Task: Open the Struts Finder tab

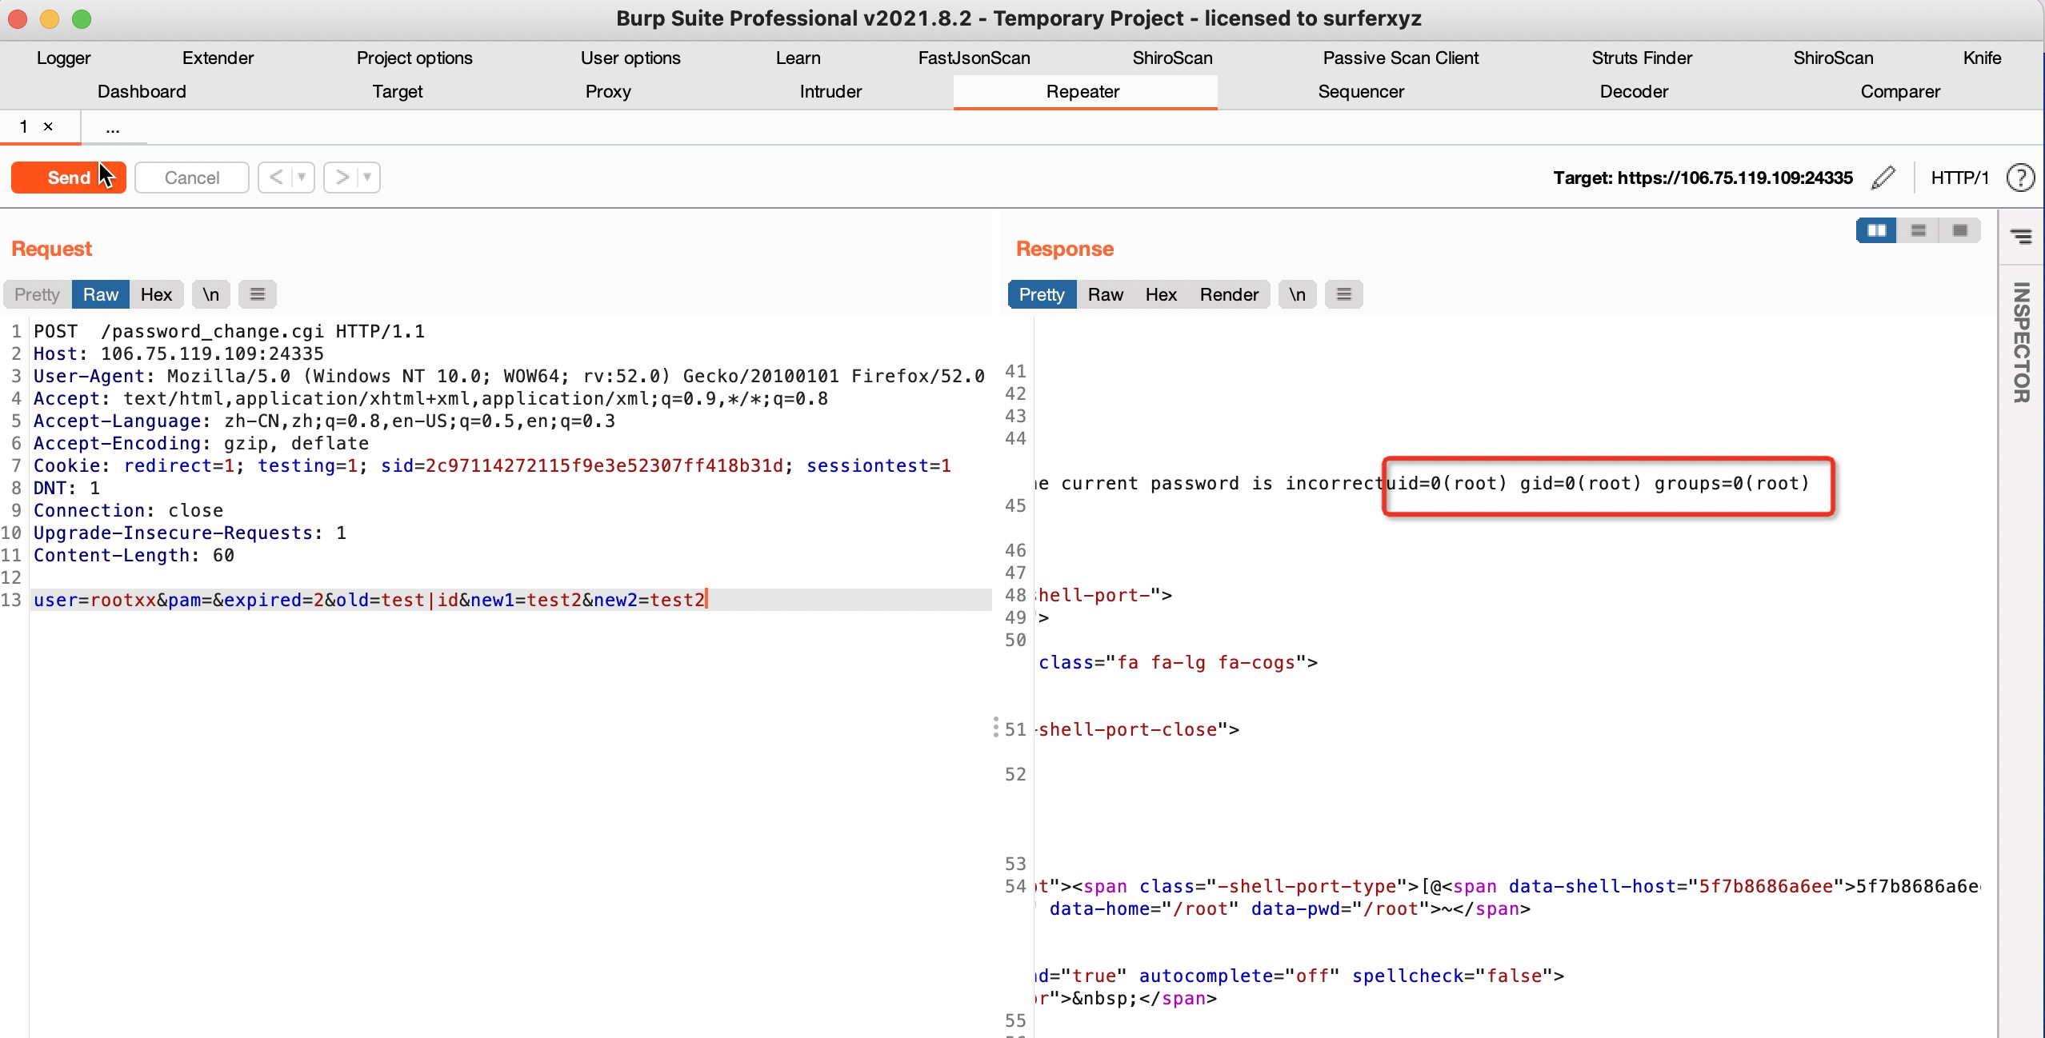Action: (1642, 58)
